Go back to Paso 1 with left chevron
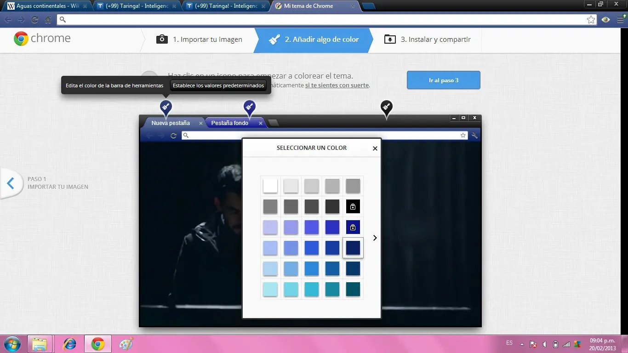The width and height of the screenshot is (628, 353). (x=11, y=184)
